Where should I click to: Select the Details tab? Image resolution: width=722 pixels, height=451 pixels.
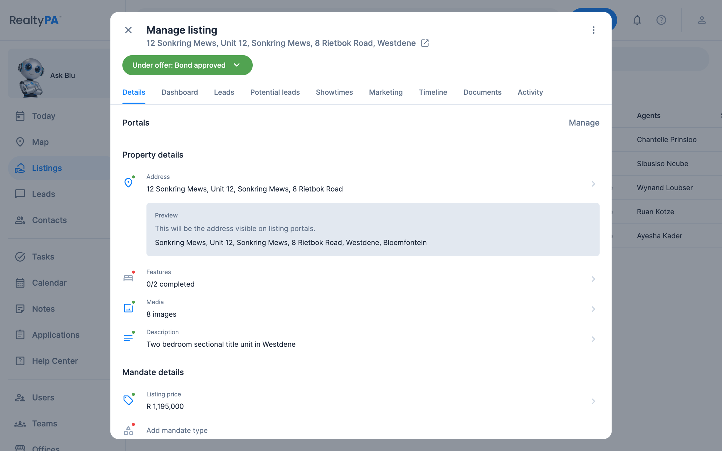coord(134,92)
